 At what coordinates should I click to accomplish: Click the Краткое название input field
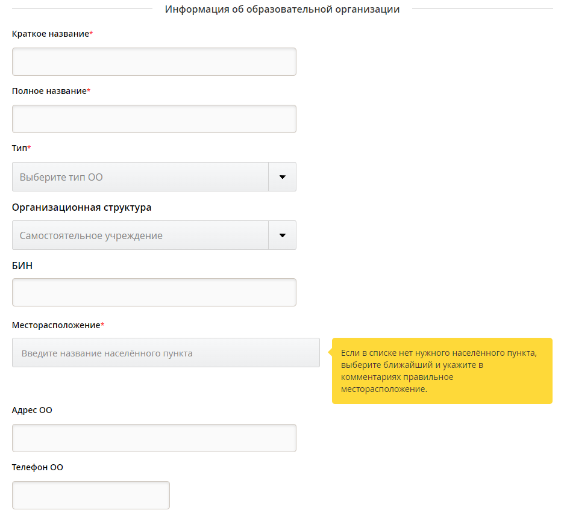[154, 62]
